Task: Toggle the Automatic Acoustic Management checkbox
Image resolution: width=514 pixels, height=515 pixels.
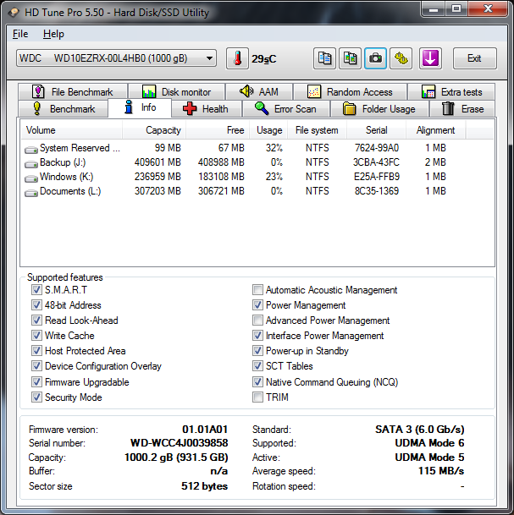Action: (x=257, y=290)
